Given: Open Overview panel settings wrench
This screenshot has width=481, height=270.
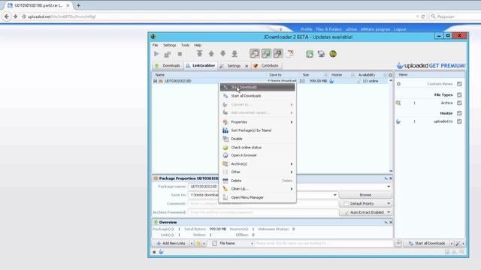Looking at the screenshot, I should click(x=386, y=222).
